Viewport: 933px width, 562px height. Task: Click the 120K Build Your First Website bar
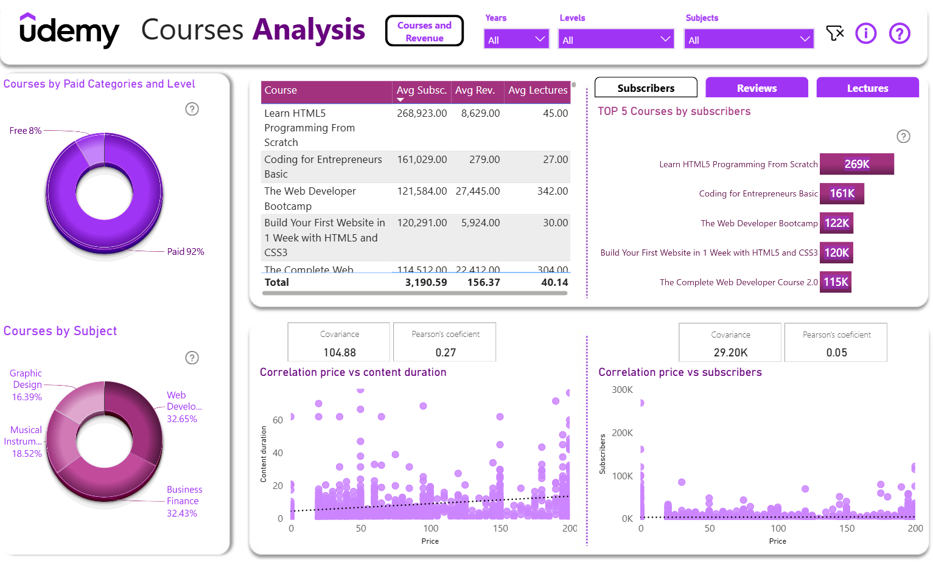pyautogui.click(x=836, y=252)
